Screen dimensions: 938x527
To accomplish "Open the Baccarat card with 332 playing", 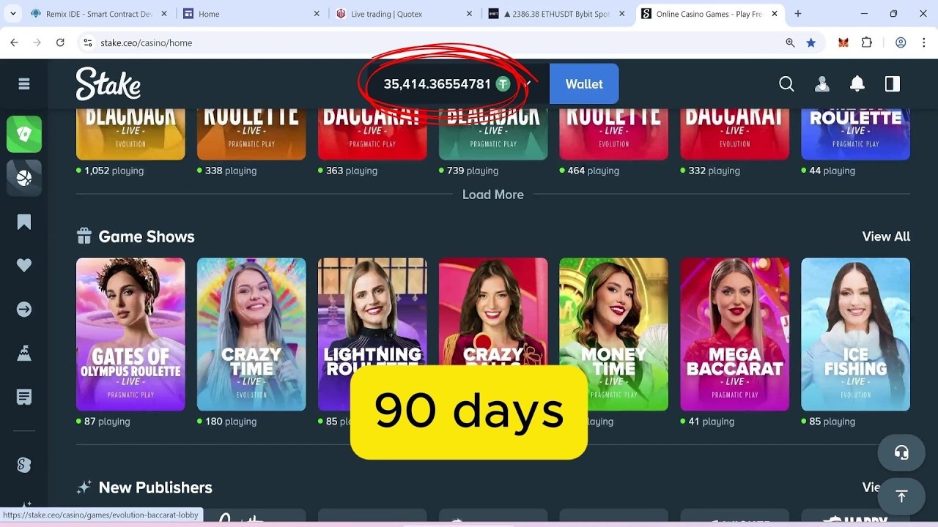I will point(734,134).
